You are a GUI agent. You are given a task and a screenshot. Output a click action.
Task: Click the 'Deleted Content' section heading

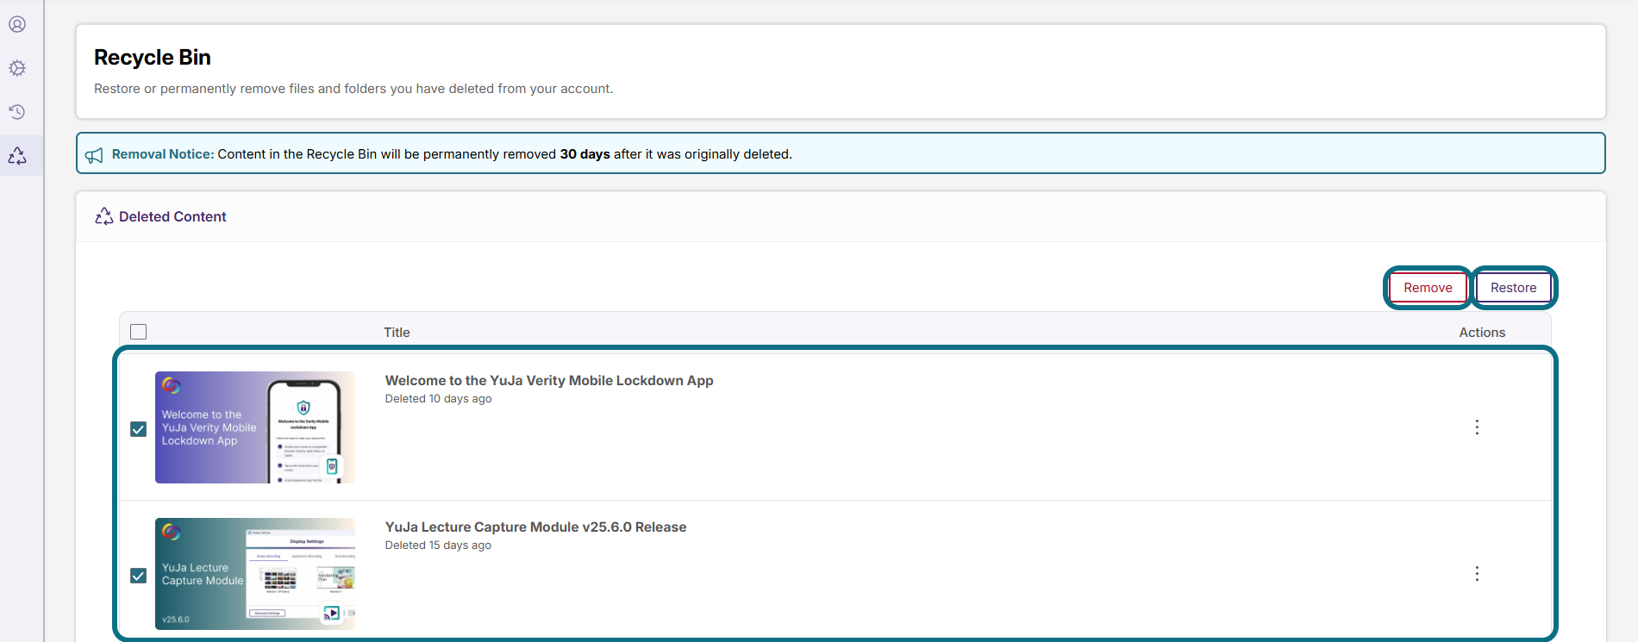[172, 217]
